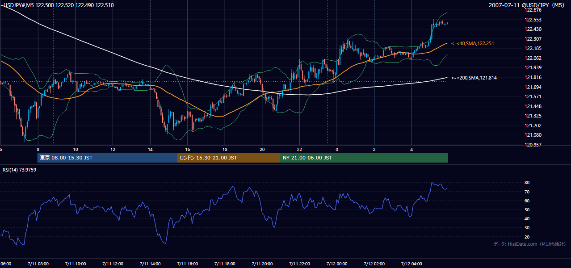The width and height of the screenshot is (571, 268).
Task: Click price scale value 122.553
Action: coord(533,20)
